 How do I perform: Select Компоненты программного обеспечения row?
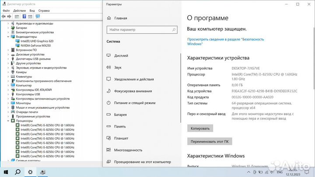coord(44,81)
